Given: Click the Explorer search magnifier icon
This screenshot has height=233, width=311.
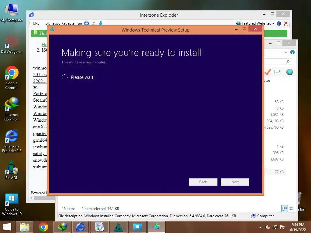Looking at the screenshot, I should [x=288, y=62].
